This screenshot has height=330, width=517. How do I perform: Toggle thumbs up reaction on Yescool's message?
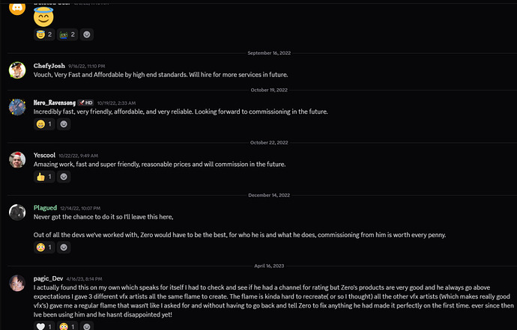[x=44, y=177]
